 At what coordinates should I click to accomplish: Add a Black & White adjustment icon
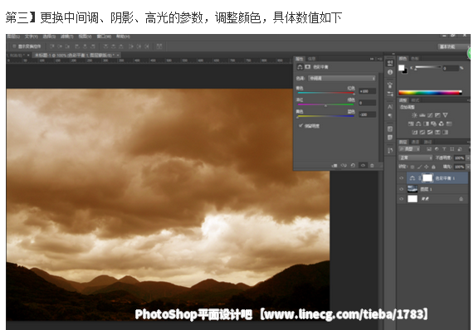click(x=426, y=124)
